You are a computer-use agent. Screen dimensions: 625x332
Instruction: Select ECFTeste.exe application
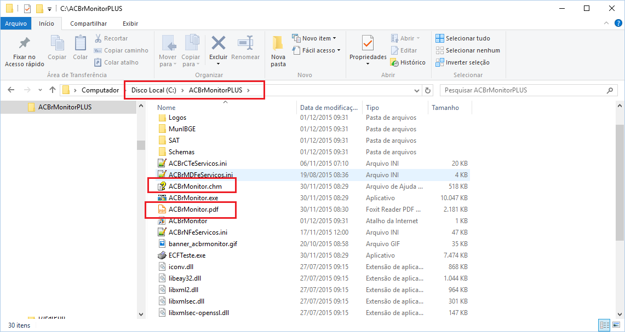click(187, 255)
